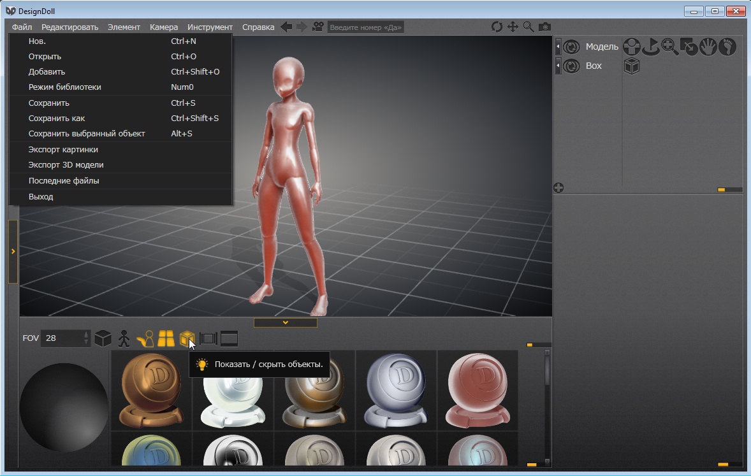Select the footprint icon in Модель row

727,47
